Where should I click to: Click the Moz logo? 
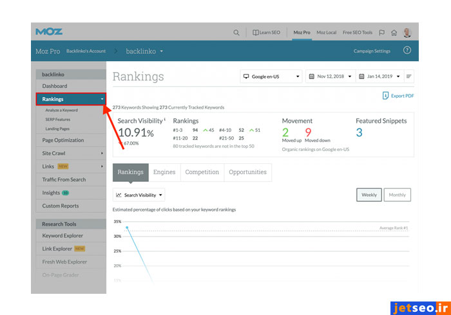tap(49, 32)
